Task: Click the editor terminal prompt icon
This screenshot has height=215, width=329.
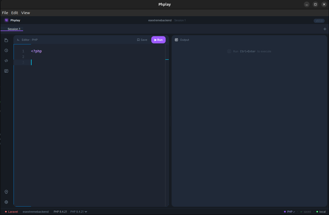Action: tap(18, 40)
